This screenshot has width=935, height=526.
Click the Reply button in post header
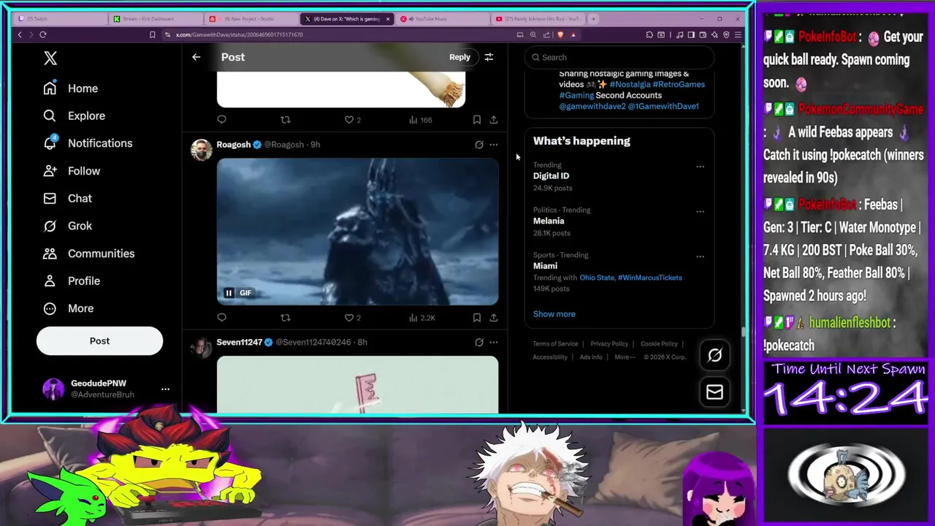[x=459, y=57]
